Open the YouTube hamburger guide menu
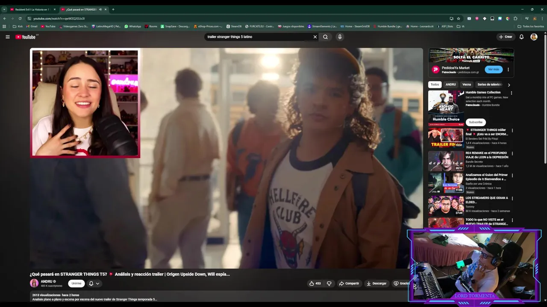The height and width of the screenshot is (307, 547). coord(7,37)
